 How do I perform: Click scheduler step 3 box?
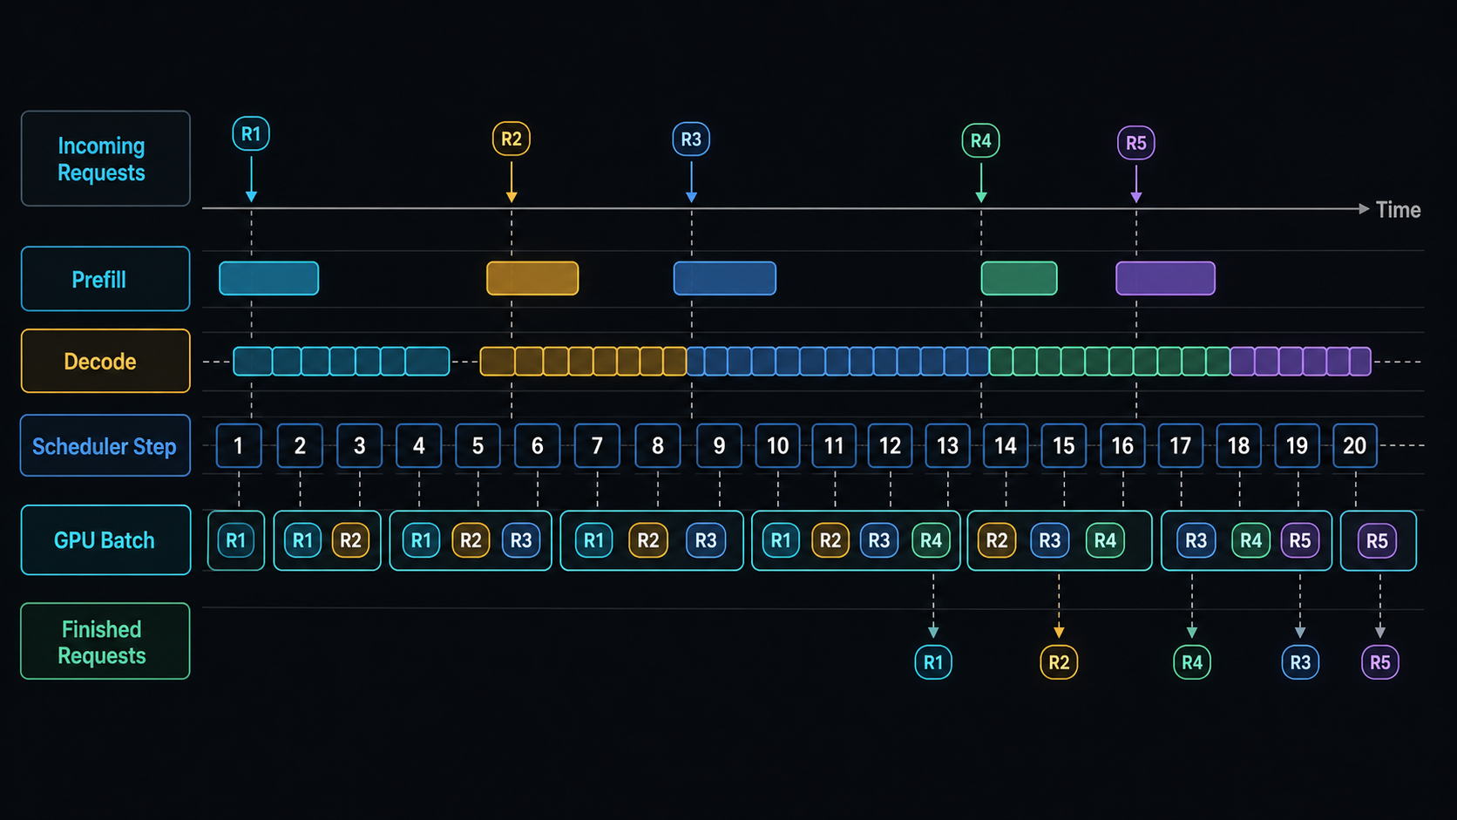[360, 445]
